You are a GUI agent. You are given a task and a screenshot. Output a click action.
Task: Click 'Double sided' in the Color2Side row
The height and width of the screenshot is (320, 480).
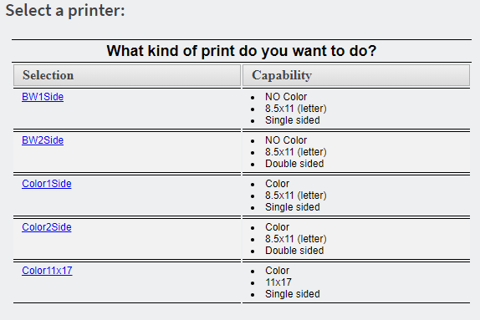[294, 251]
